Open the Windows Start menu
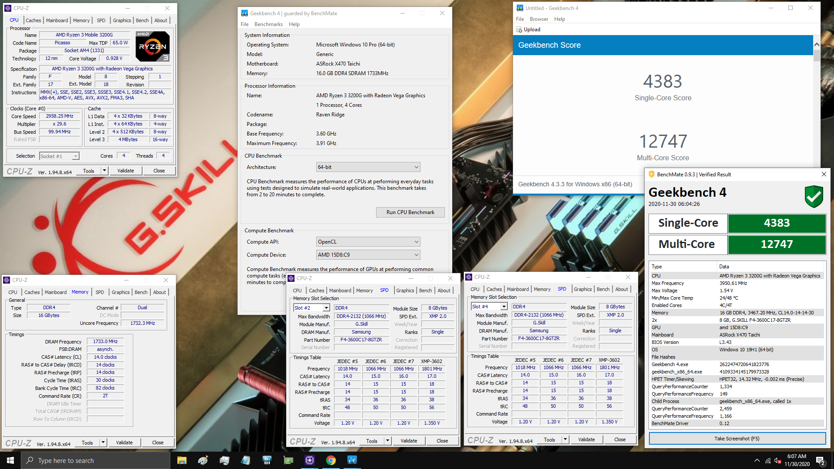Viewport: 834px width, 469px height. coord(10,460)
